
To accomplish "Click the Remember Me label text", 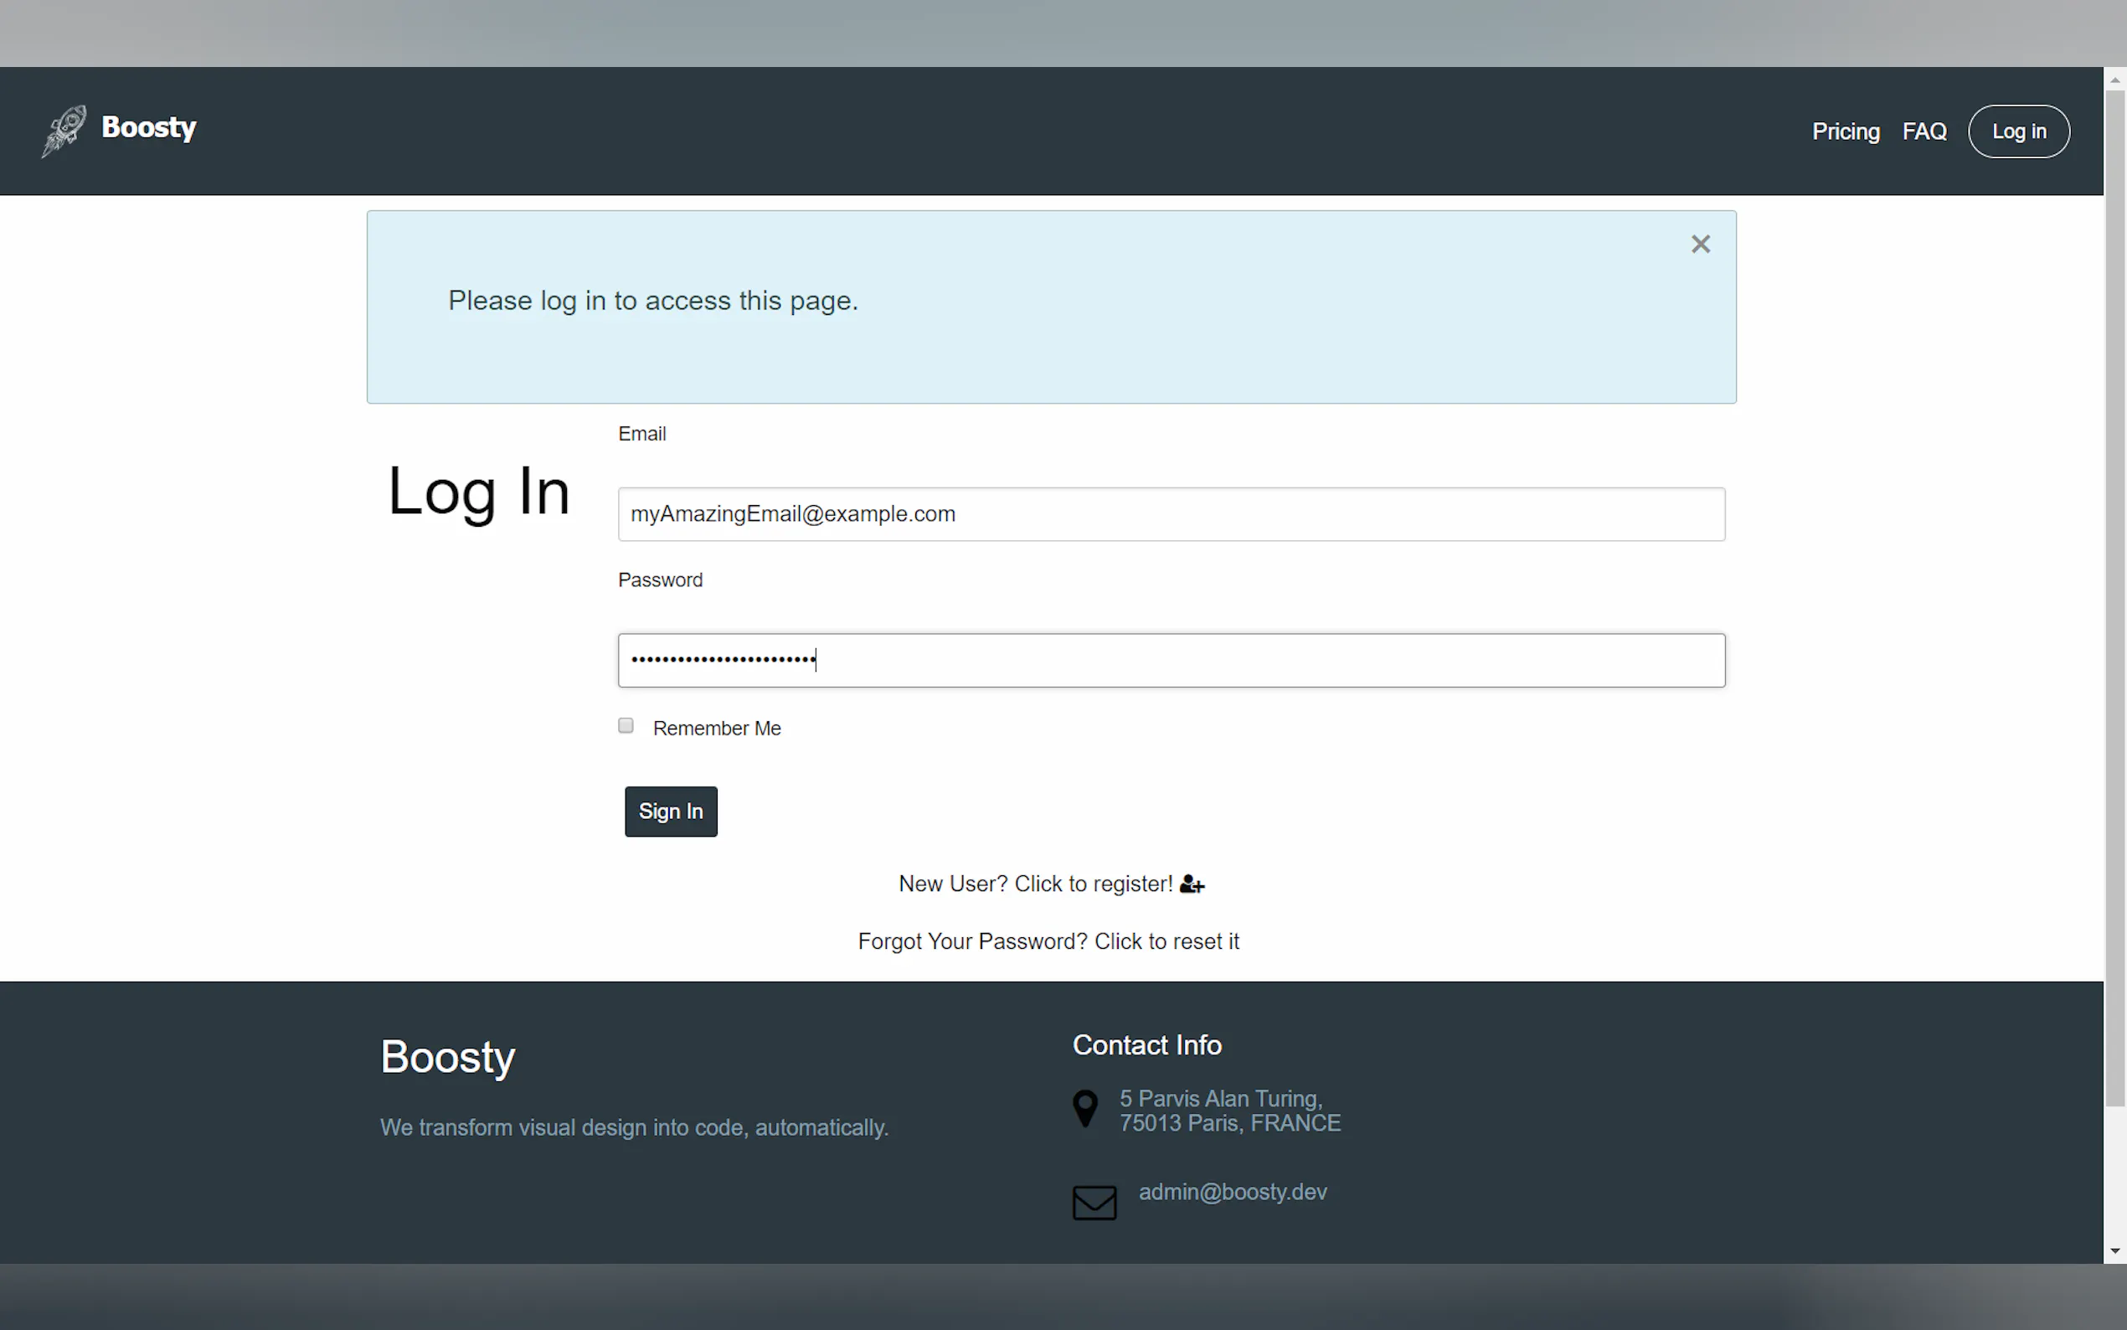I will click(x=716, y=729).
